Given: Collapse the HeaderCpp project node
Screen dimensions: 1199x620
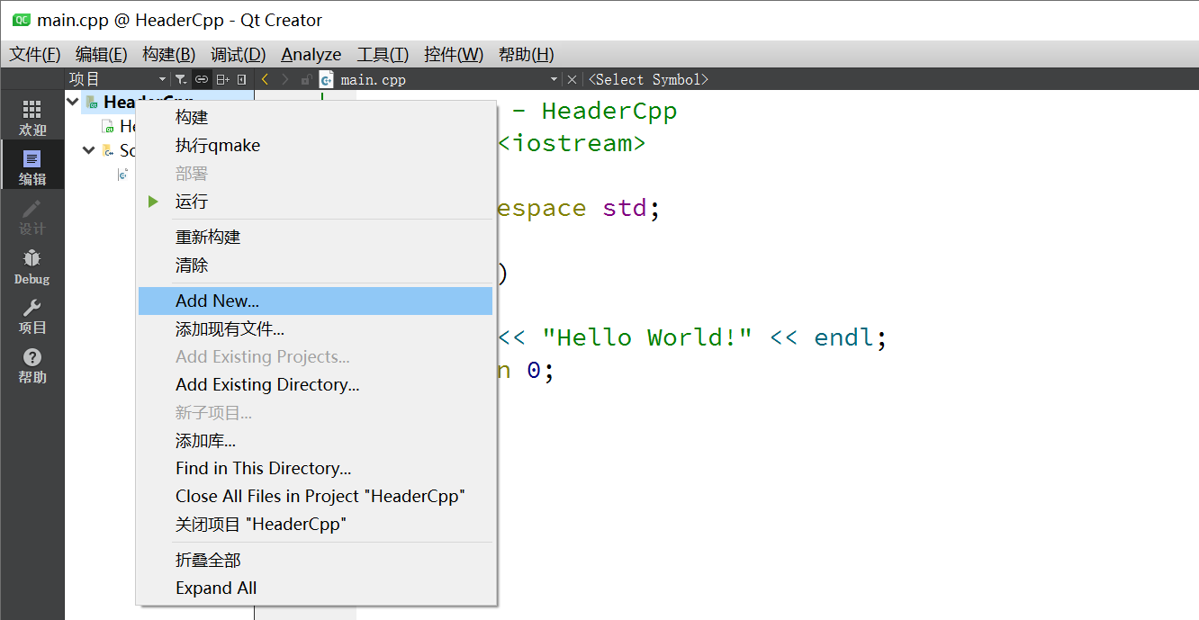Looking at the screenshot, I should [x=73, y=102].
